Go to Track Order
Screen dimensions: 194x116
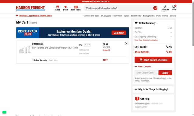(117, 16)
